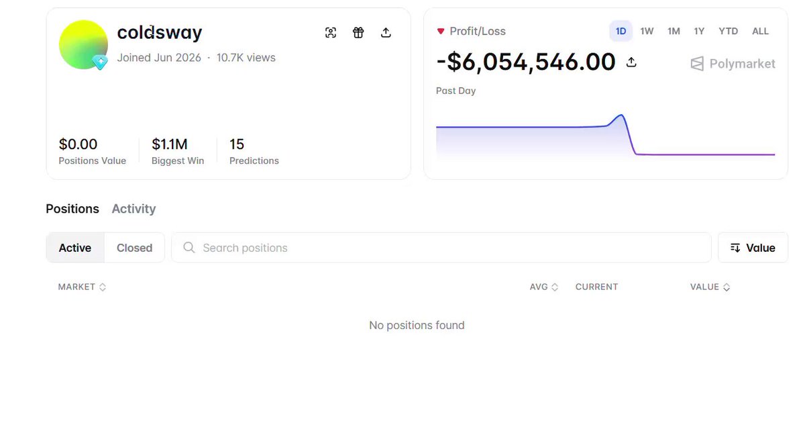This screenshot has width=805, height=431.
Task: Sort by VALUE column arrows
Action: (727, 287)
